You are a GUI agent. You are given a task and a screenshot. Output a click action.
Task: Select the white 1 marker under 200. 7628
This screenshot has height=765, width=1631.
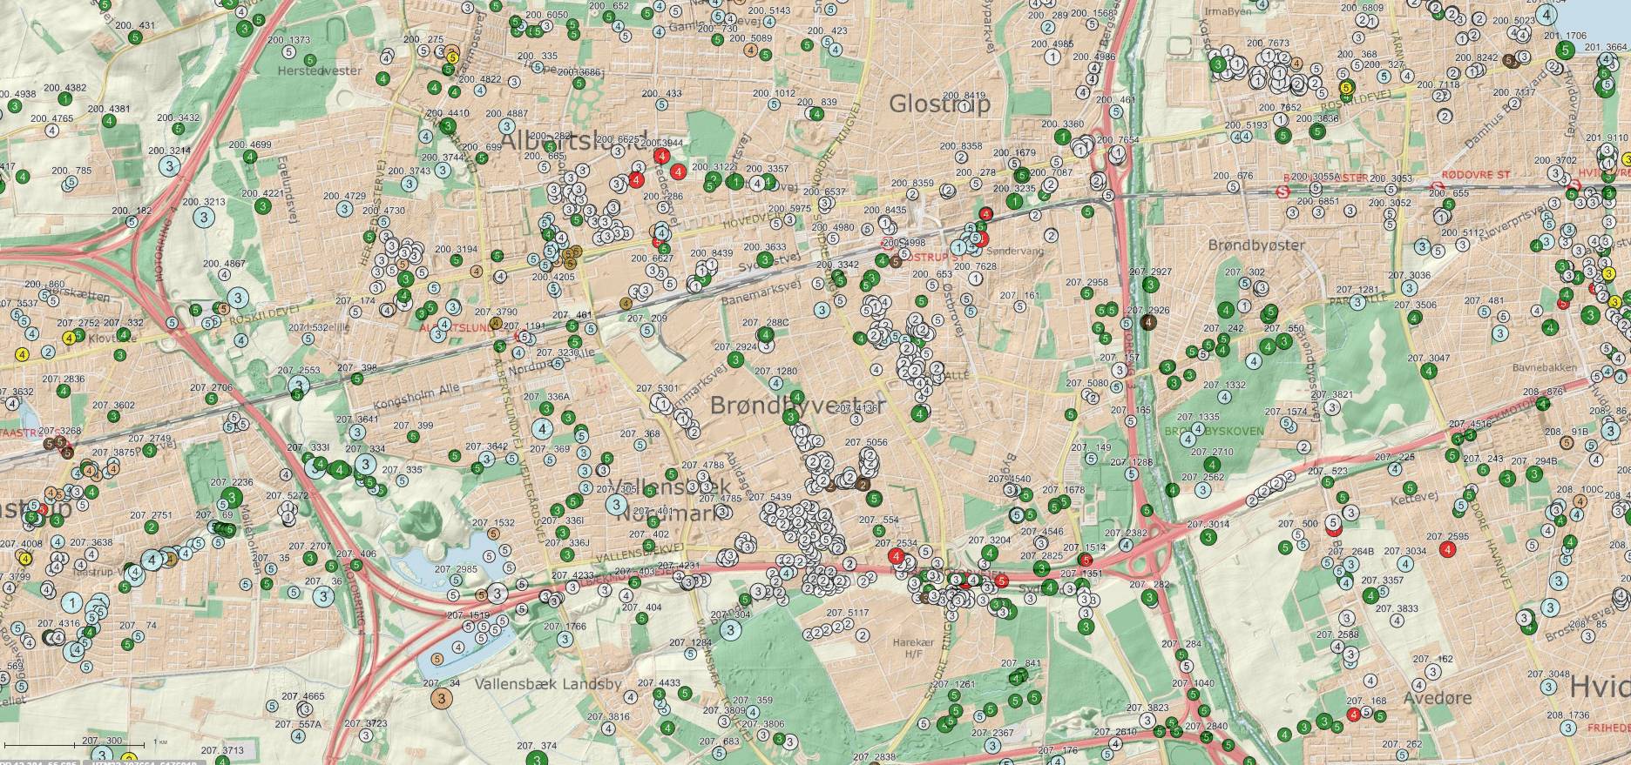976,278
